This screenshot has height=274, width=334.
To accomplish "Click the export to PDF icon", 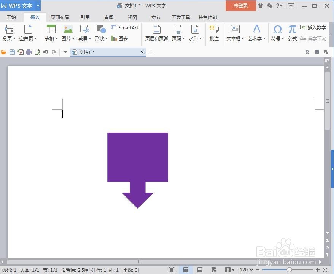I will tap(21, 52).
